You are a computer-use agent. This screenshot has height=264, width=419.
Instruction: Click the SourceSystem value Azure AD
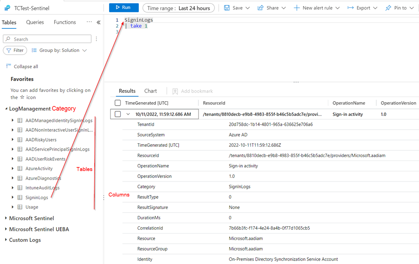[238, 135]
